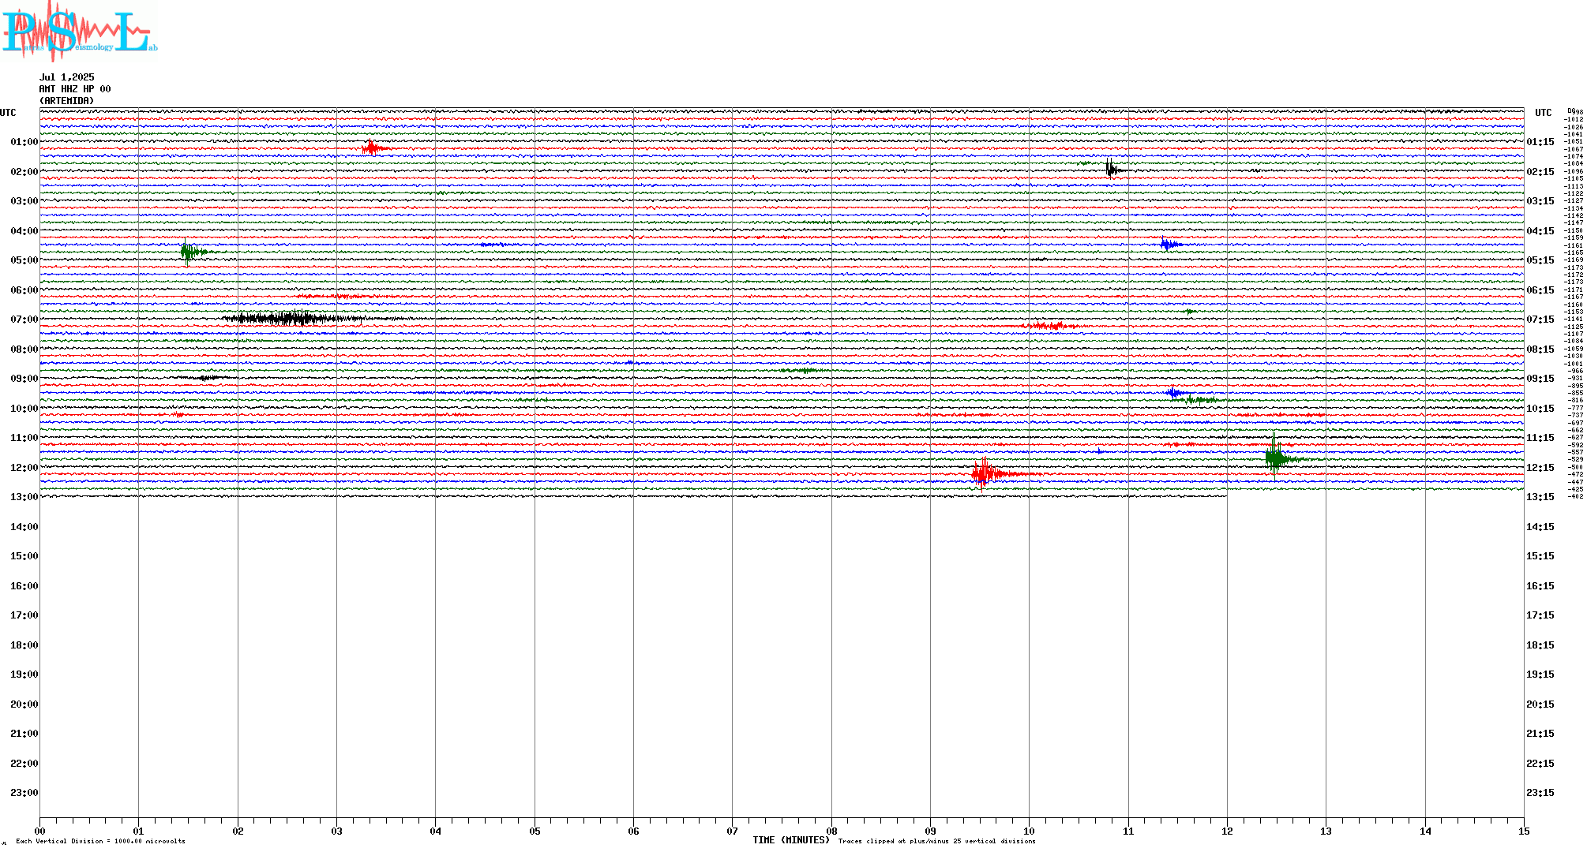Image resolution: width=1587 pixels, height=852 pixels.
Task: Click the '13:00' left time label
Action: click(24, 497)
